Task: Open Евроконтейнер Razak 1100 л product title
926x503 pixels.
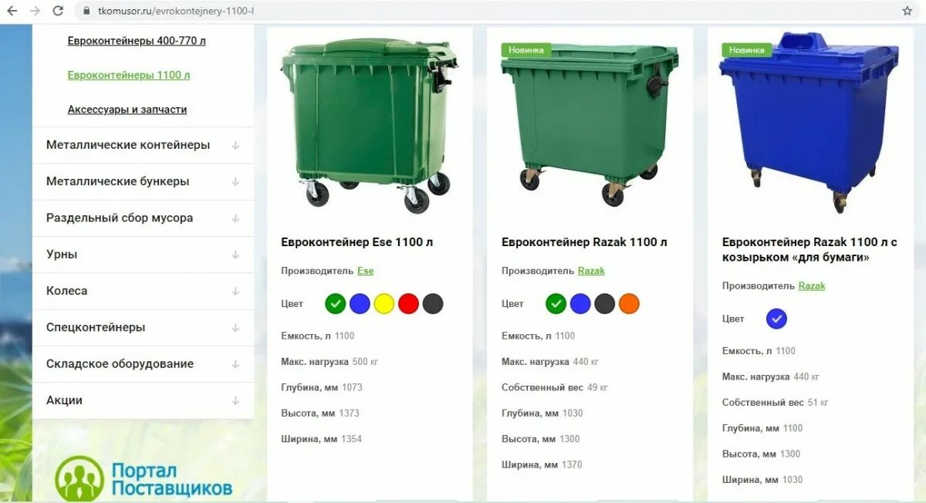Action: [584, 242]
